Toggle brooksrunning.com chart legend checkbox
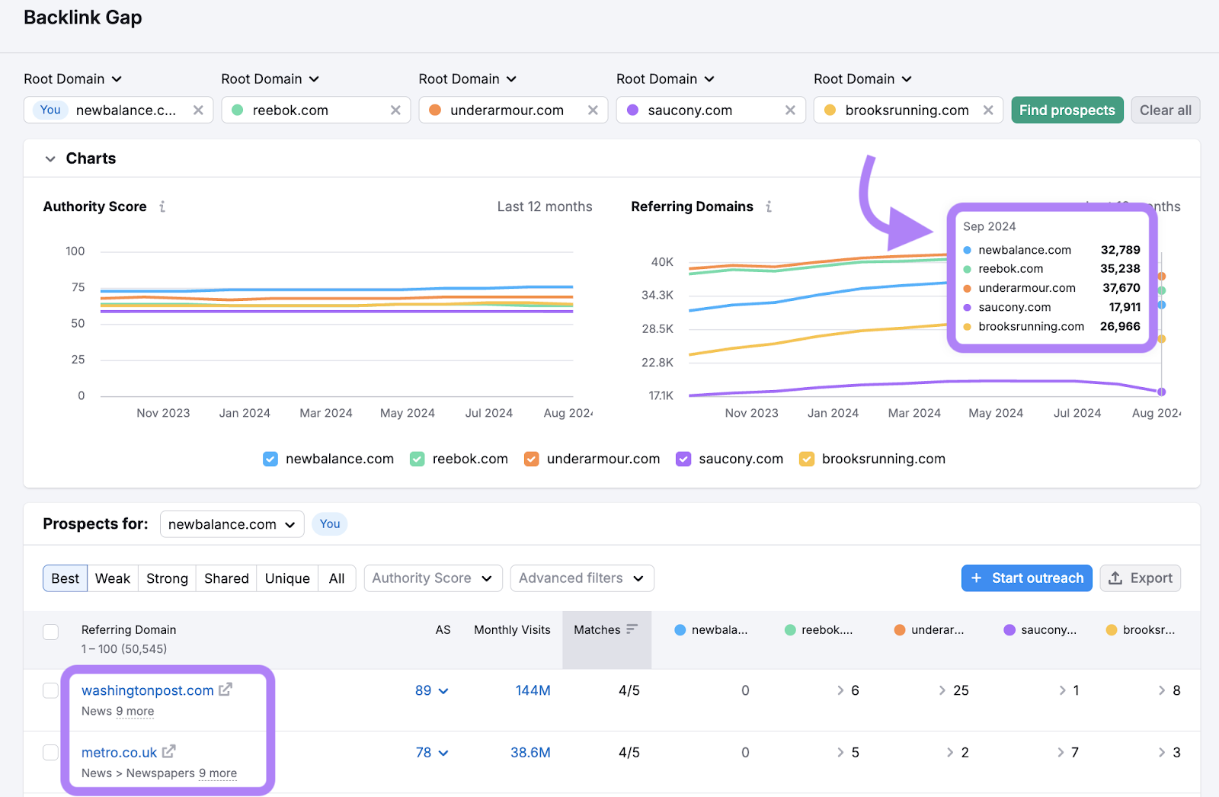 click(806, 459)
